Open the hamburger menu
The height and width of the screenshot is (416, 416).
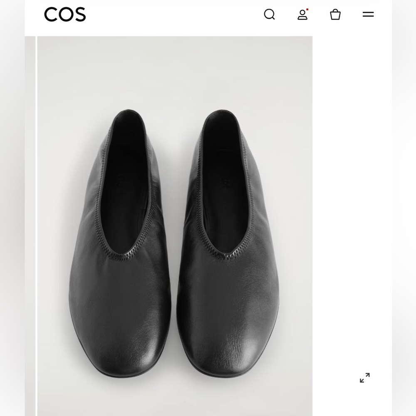click(368, 14)
